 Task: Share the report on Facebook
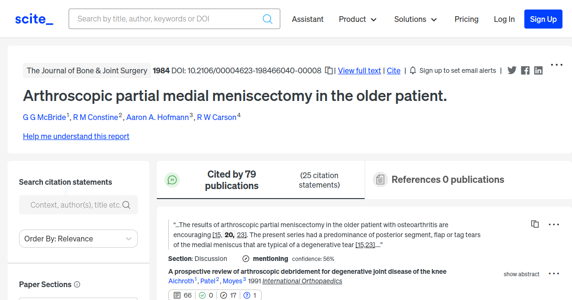point(525,70)
